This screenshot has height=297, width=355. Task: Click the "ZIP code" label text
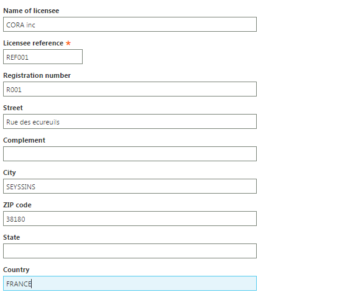click(17, 205)
